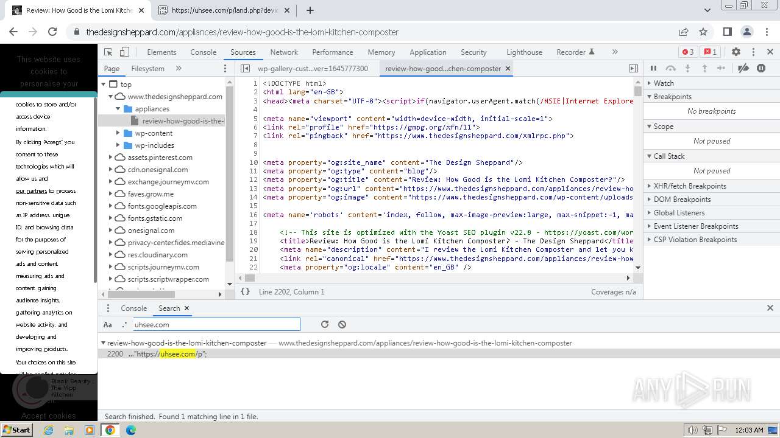
Task: Clear the search results
Action: [x=342, y=325]
